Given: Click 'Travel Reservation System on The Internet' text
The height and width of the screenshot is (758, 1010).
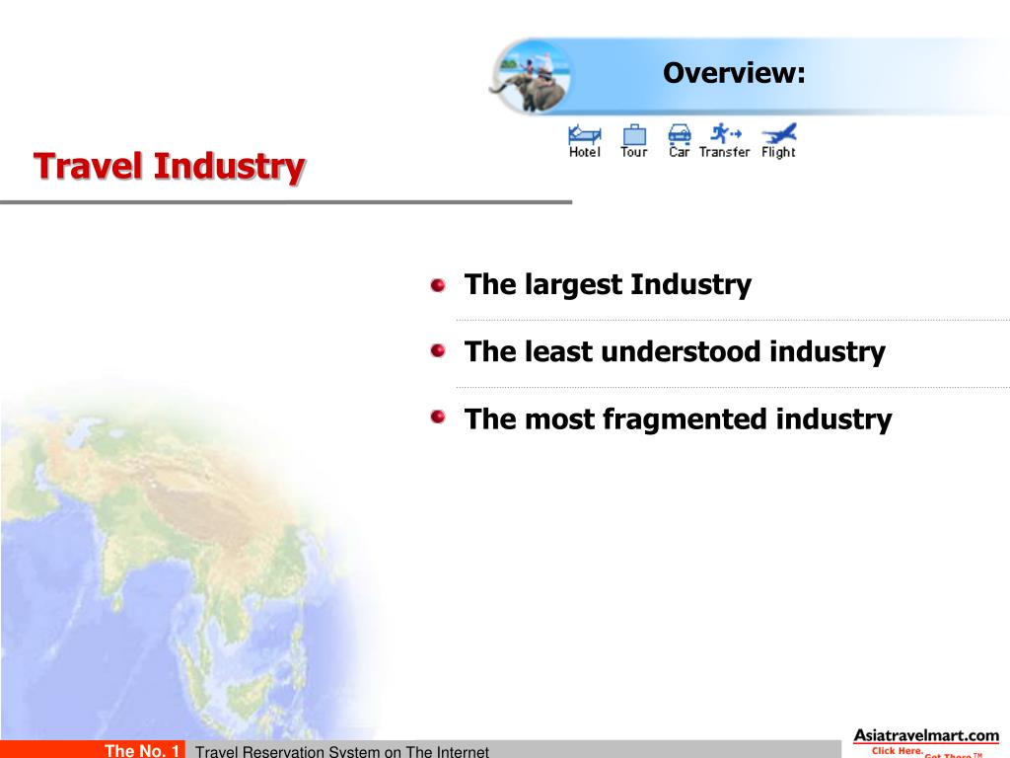Looking at the screenshot, I should (x=342, y=751).
